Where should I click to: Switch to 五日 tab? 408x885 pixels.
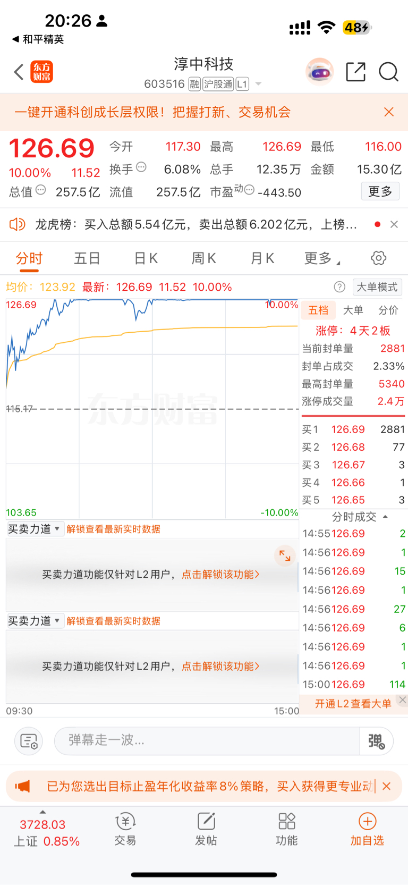click(88, 258)
